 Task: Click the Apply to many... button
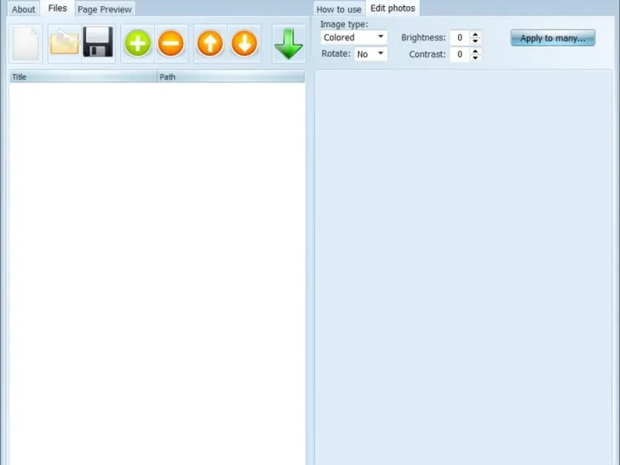click(553, 38)
